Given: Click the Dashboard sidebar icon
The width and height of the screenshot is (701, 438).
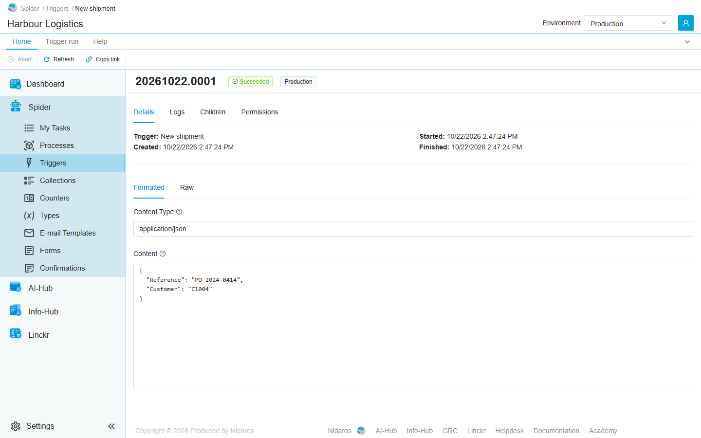Looking at the screenshot, I should 16,84.
